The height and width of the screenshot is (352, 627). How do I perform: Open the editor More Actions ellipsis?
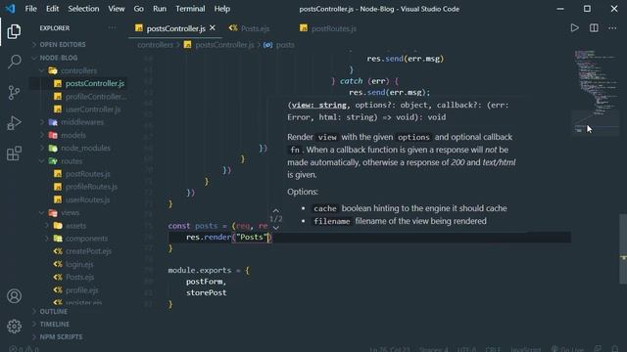coord(612,28)
